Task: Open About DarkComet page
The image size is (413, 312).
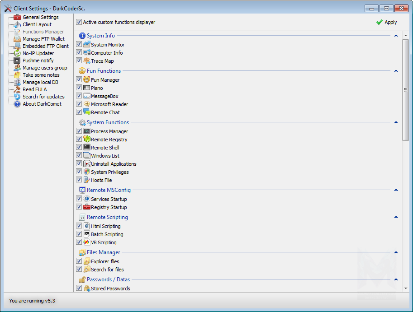Action: [42, 104]
